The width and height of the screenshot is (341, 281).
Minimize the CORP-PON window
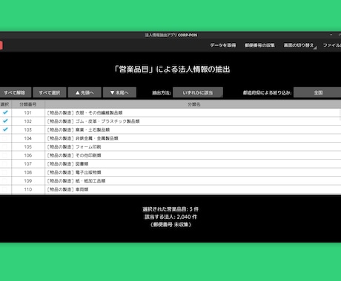pyautogui.click(x=331, y=35)
